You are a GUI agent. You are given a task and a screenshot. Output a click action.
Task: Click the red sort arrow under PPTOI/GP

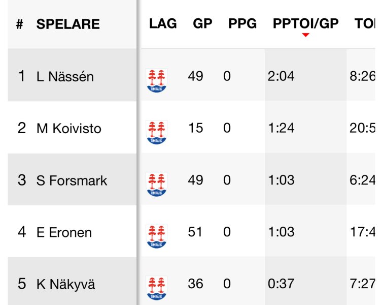(305, 35)
